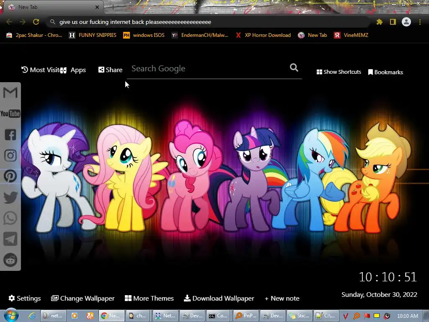Close the New Tab browser tab
This screenshot has height=322, width=429.
(97, 7)
